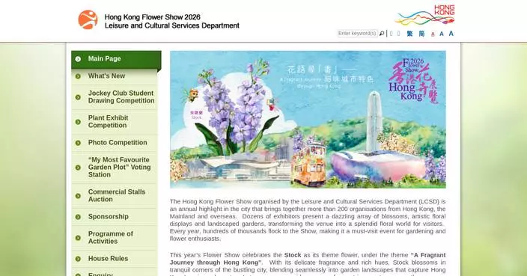Select the medium text size A

tap(442, 34)
